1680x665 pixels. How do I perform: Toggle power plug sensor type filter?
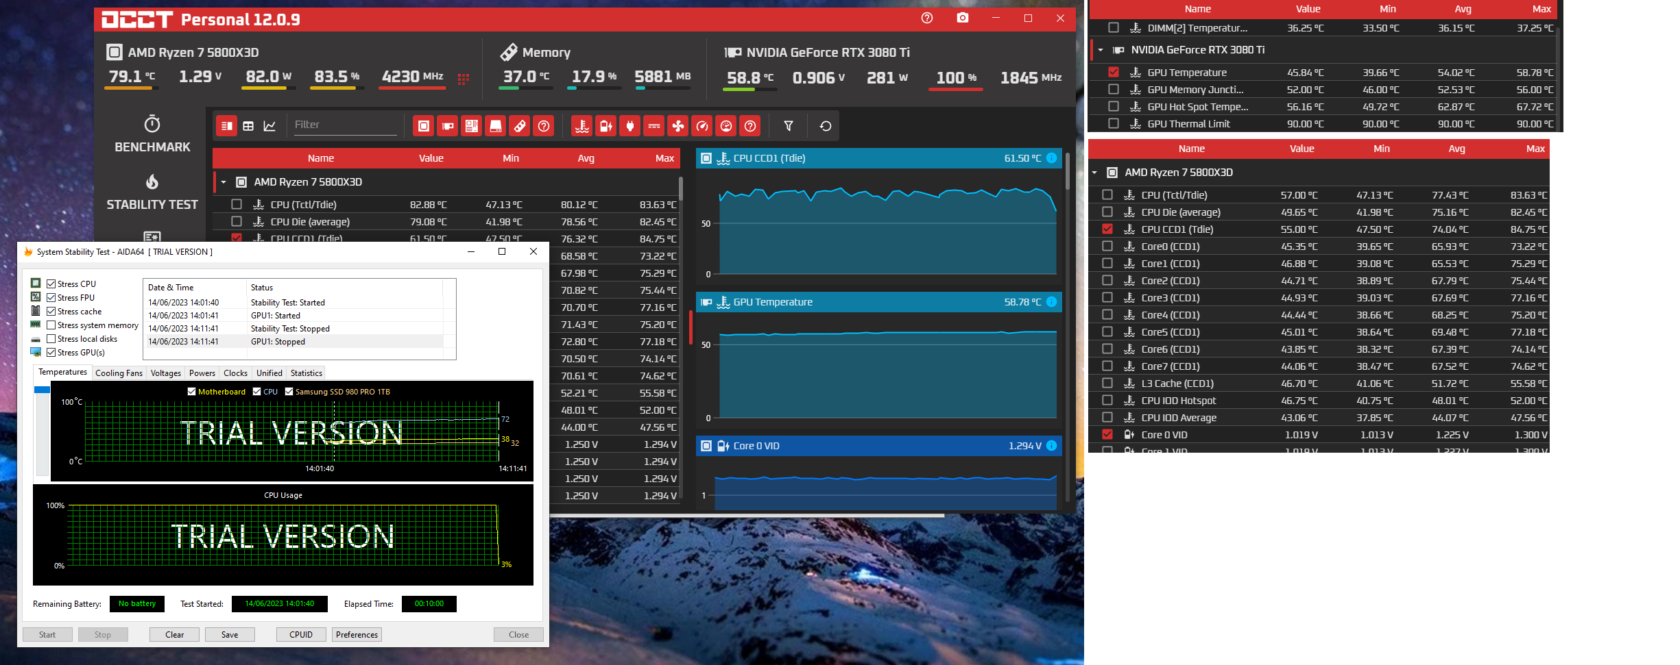click(630, 126)
